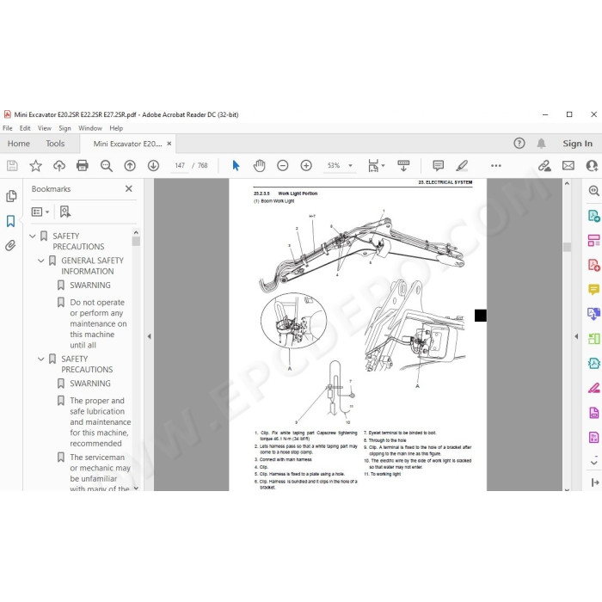
Task: Open the Export PDF tool
Action: coord(593,216)
